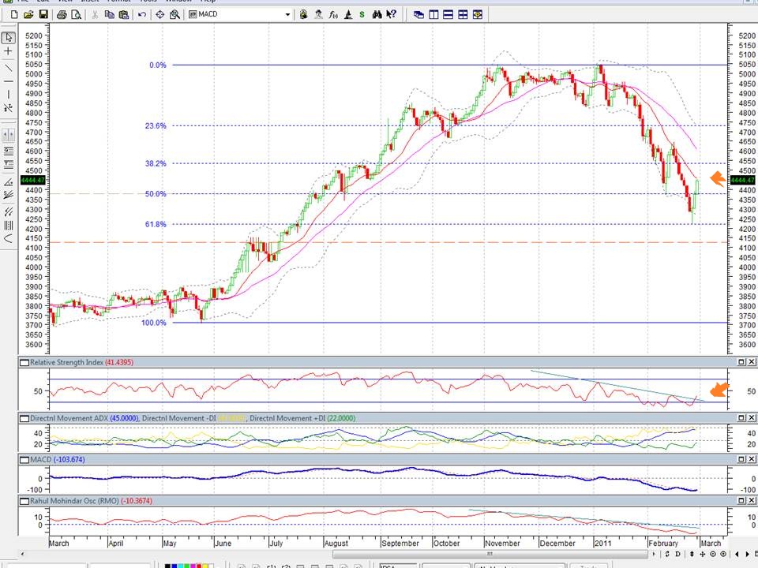Open the fx Indicator Builder icon
Screen dimensions: 758x568
pyautogui.click(x=332, y=14)
